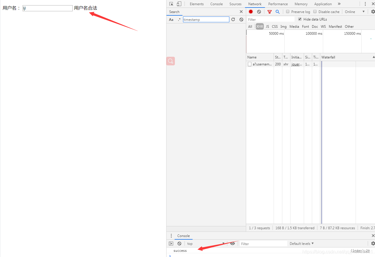Toggle the device toolbar icon
The width and height of the screenshot is (375, 257).
[x=179, y=4]
